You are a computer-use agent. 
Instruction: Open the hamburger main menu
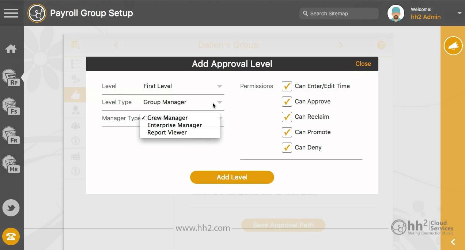pos(11,13)
